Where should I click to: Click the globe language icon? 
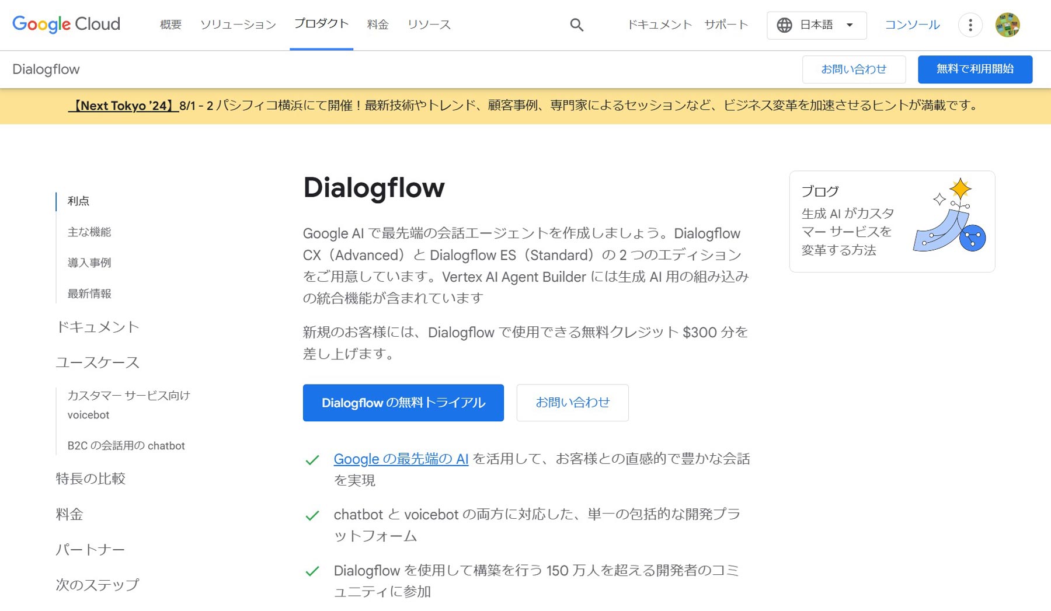click(784, 25)
